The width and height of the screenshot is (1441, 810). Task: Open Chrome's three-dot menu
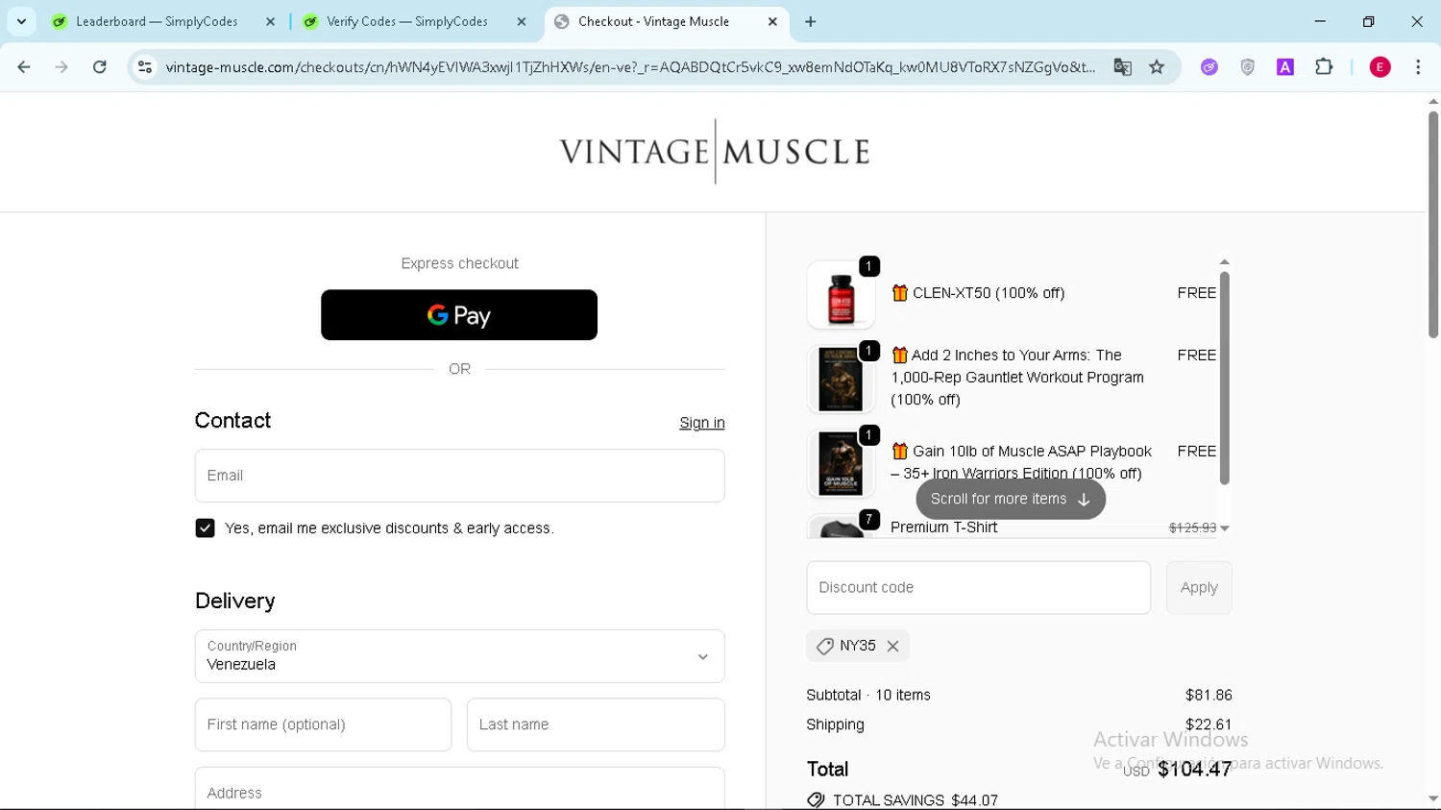tap(1418, 67)
